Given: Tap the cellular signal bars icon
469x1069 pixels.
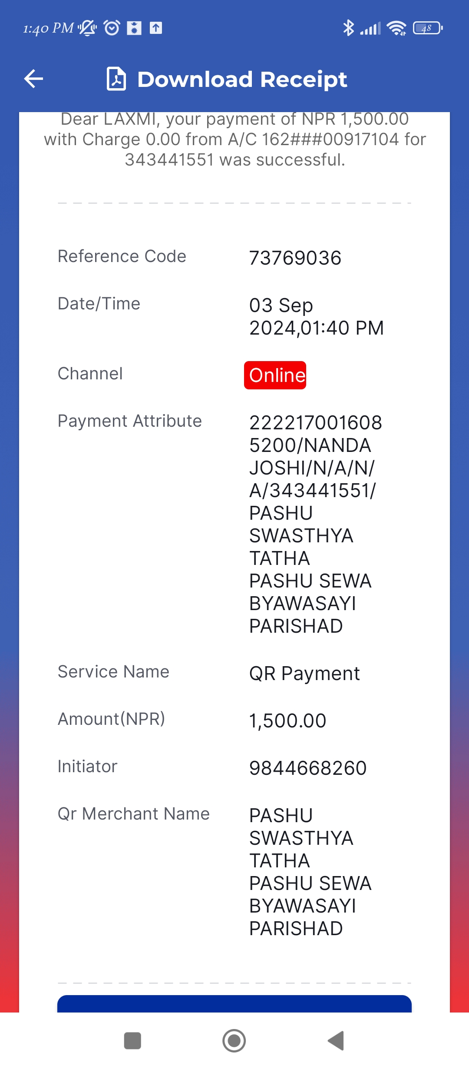Looking at the screenshot, I should [x=370, y=29].
